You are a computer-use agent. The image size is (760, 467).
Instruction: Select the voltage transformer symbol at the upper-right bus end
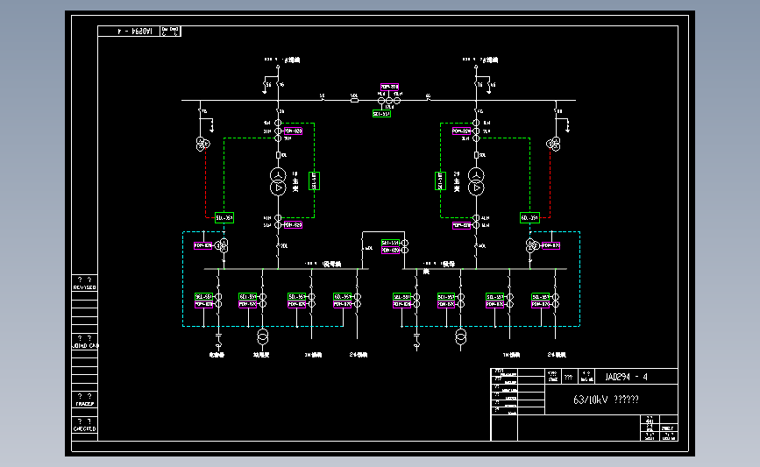click(553, 144)
